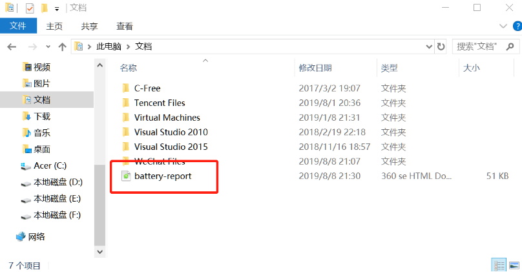522x272 pixels.
Task: Open the address bar history dropdown
Action: [428, 47]
